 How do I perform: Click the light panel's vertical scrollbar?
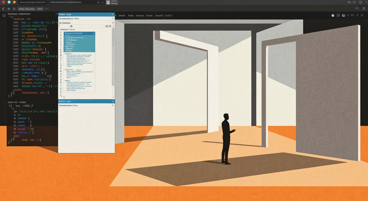point(113,57)
